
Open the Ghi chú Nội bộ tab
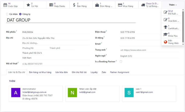tap(79, 72)
